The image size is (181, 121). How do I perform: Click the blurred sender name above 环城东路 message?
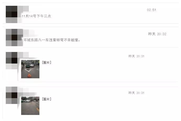pos(29,32)
